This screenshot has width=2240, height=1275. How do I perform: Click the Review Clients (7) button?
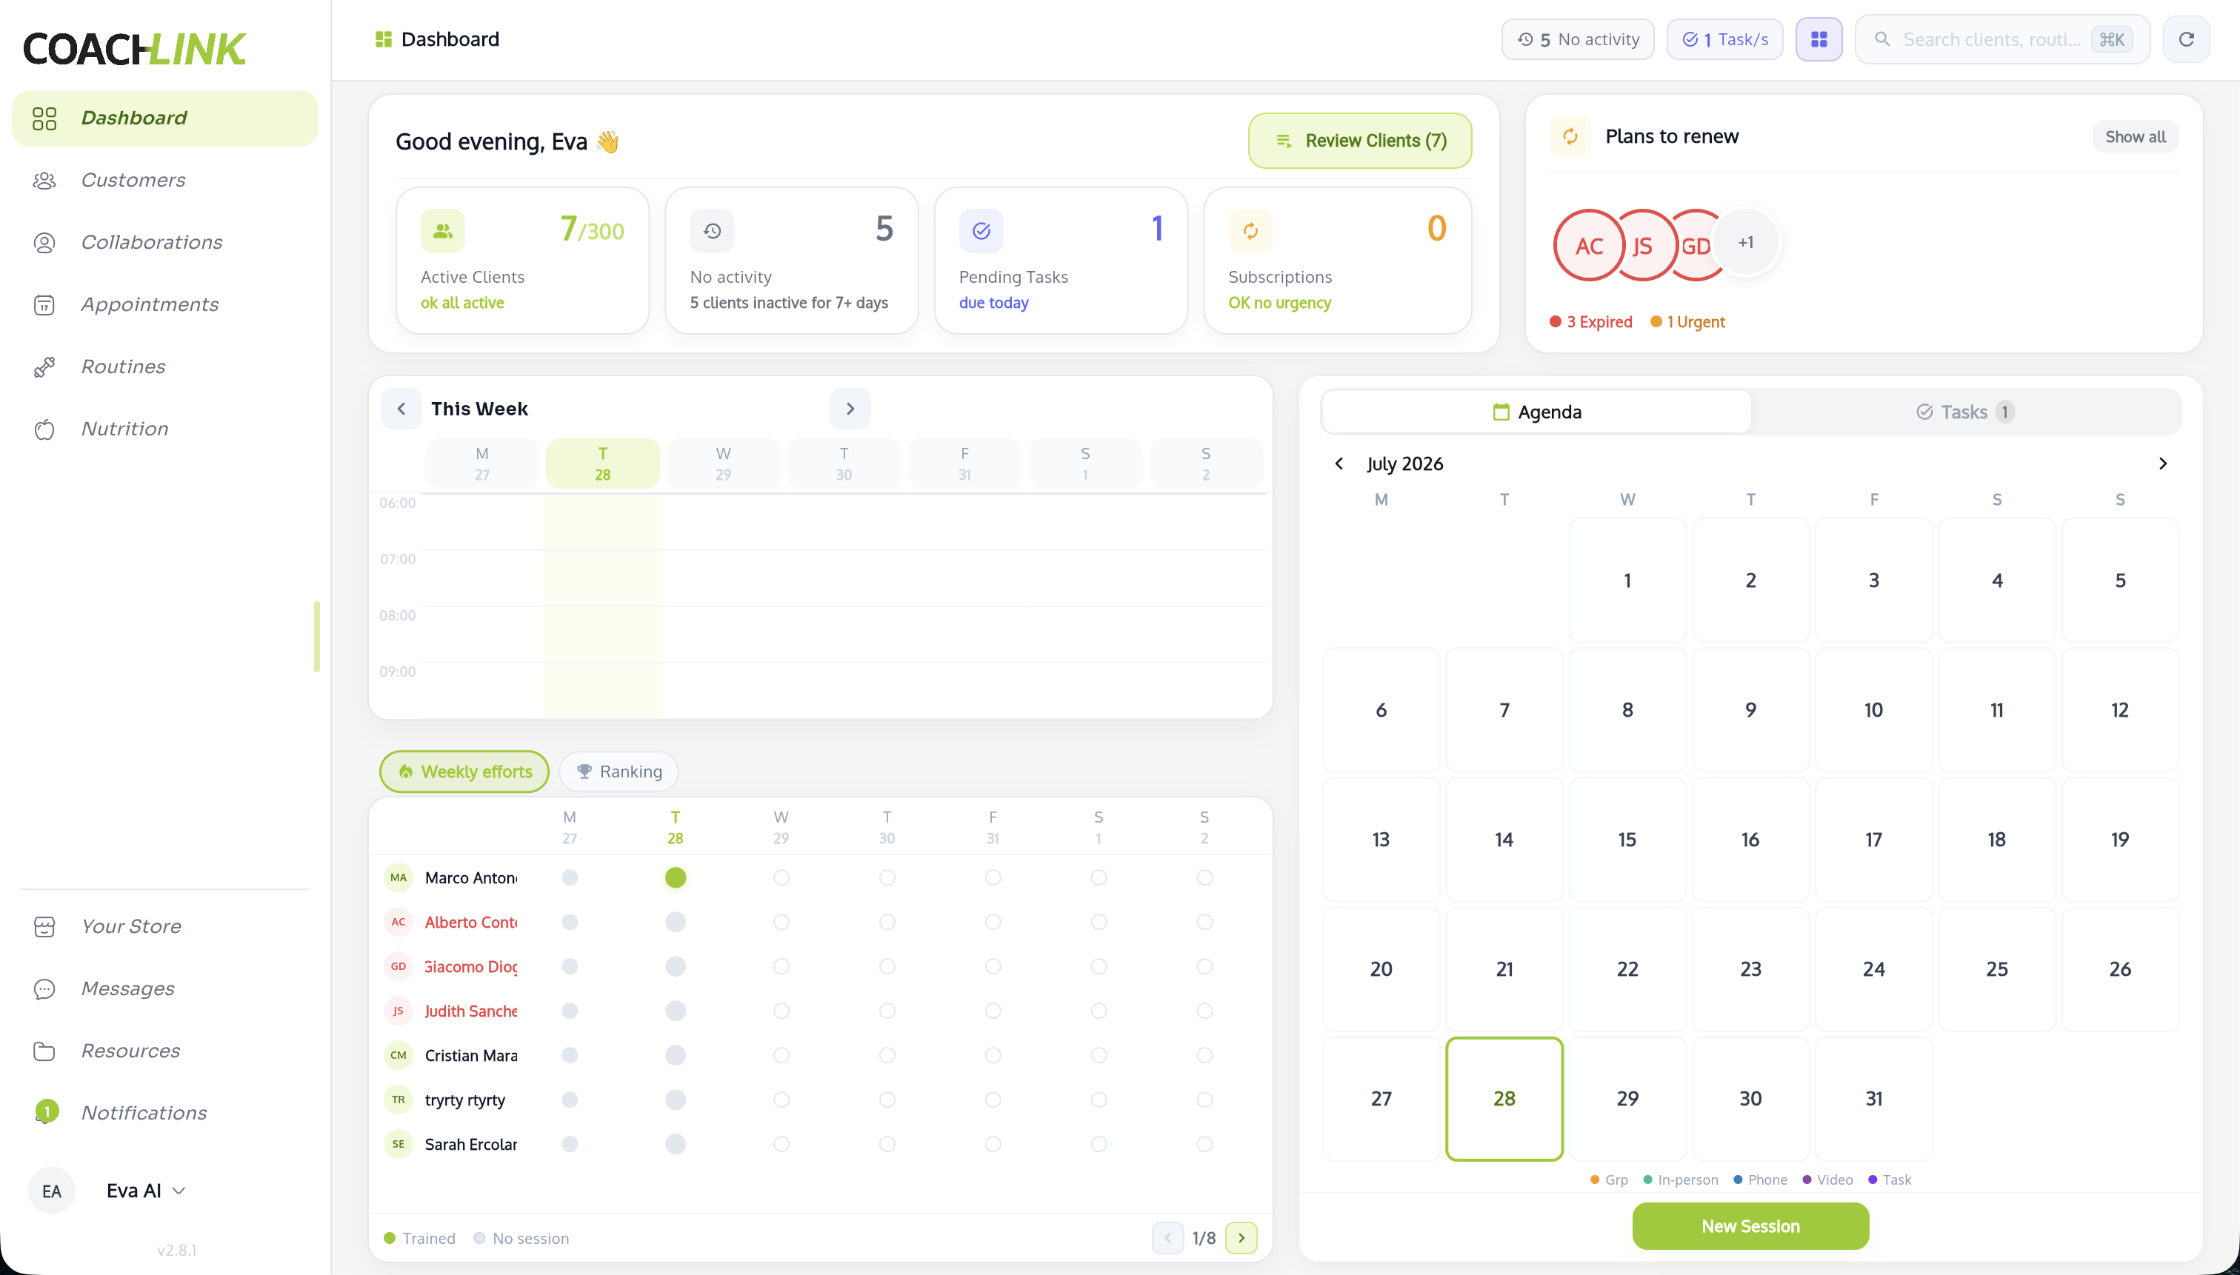point(1359,141)
